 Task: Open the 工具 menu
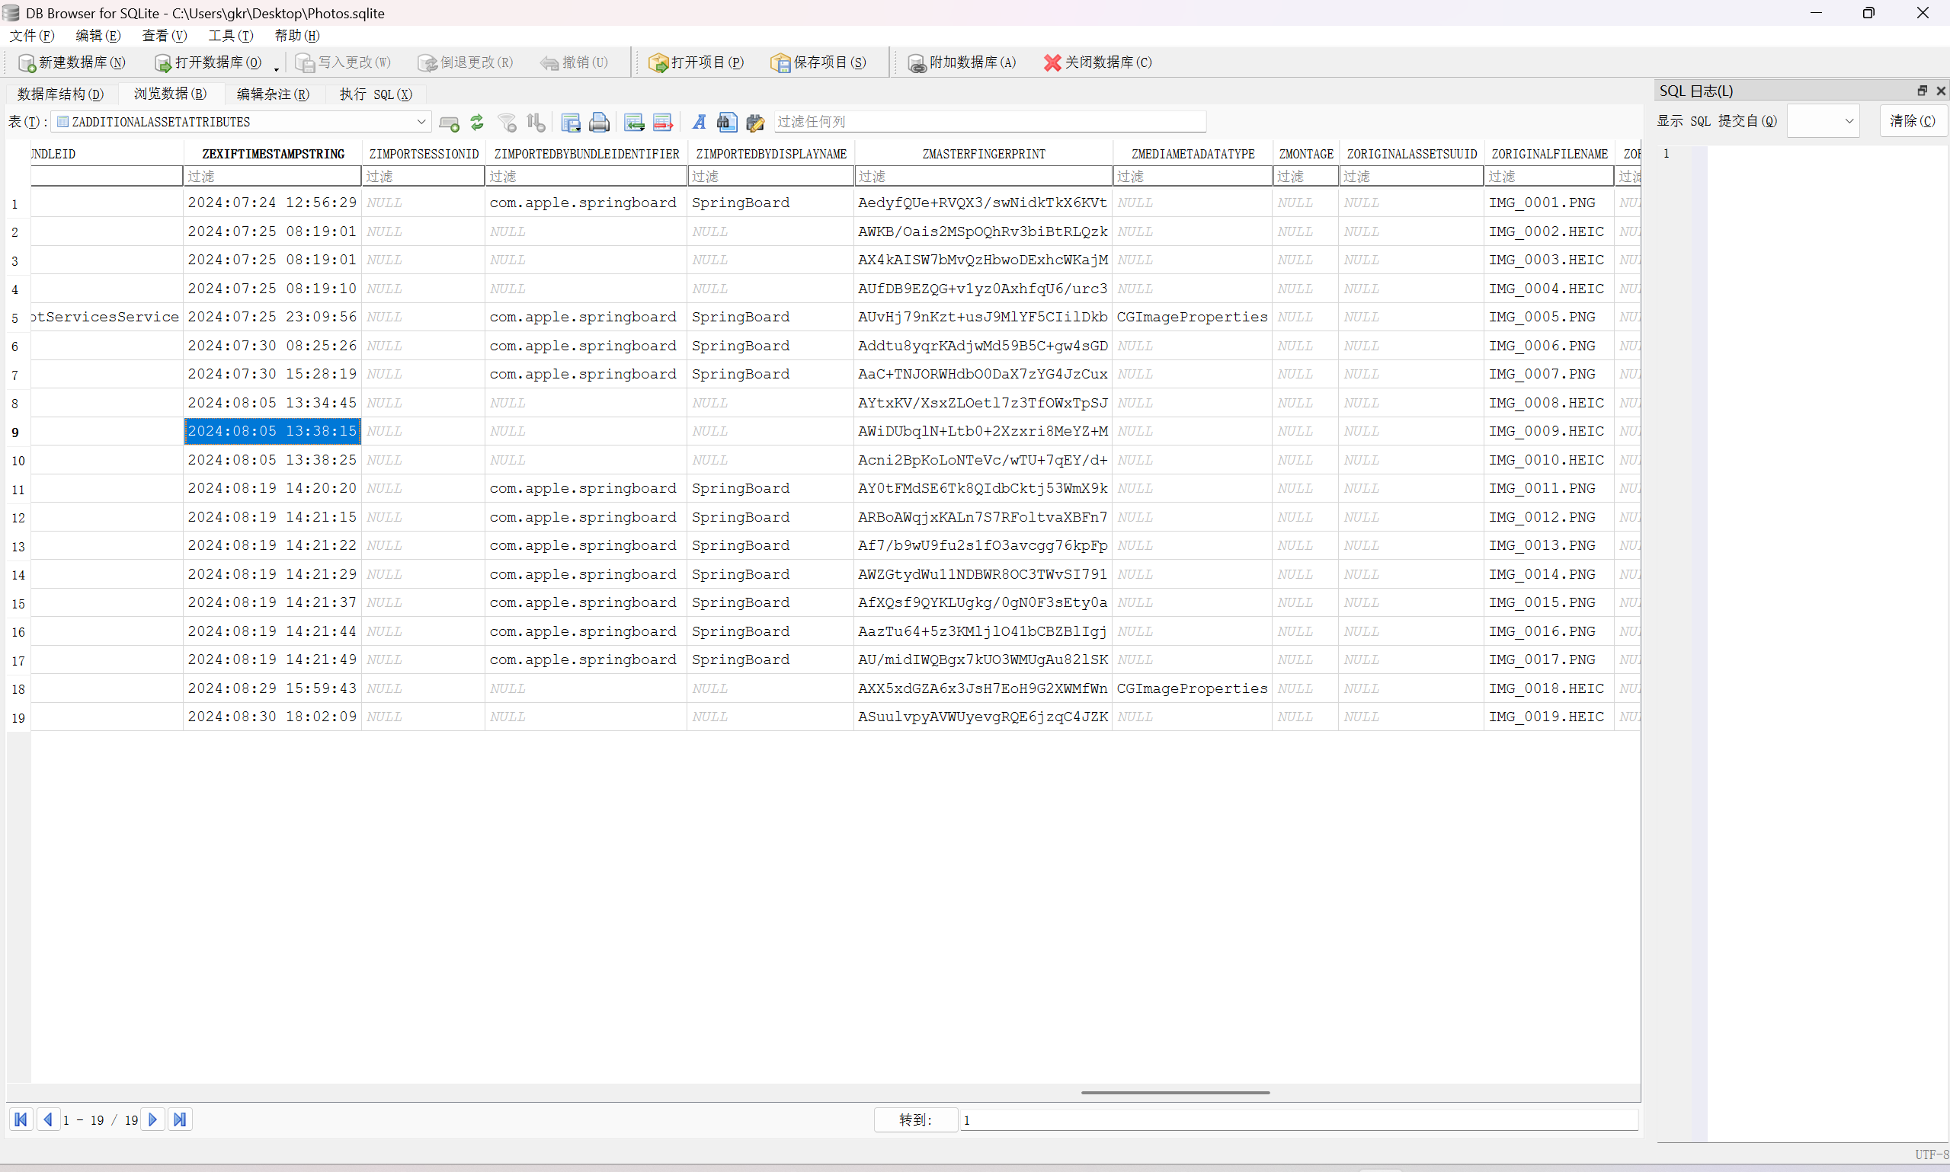230,36
